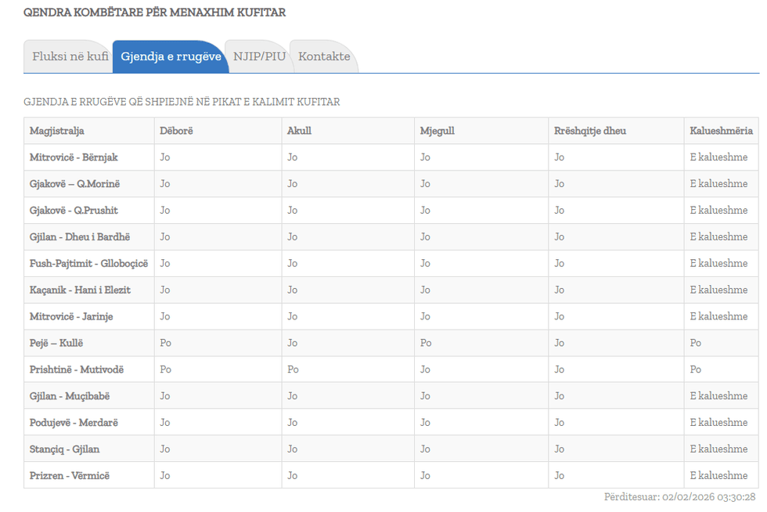
Task: Click the Prishtinë - Mutivodë road entry
Action: [77, 370]
